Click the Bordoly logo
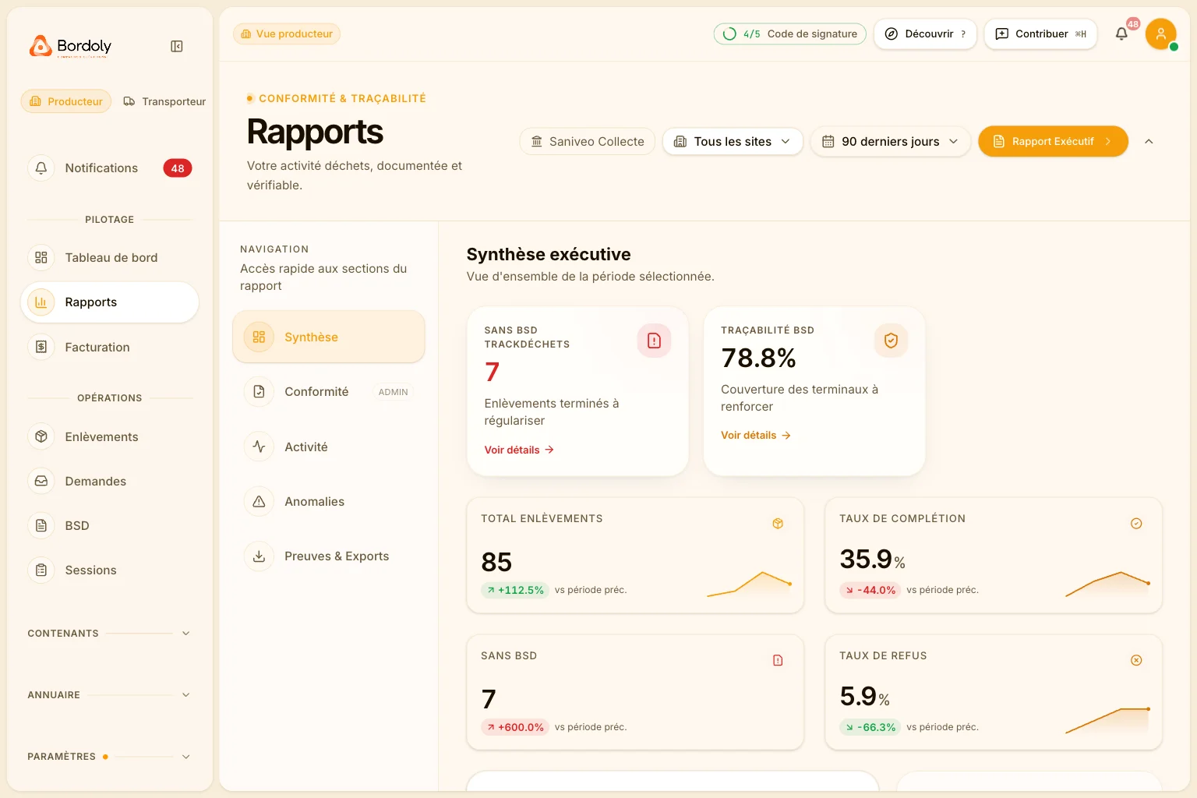The image size is (1197, 798). point(70,47)
